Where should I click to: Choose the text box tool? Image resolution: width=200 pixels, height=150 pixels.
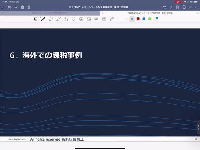tap(104, 19)
